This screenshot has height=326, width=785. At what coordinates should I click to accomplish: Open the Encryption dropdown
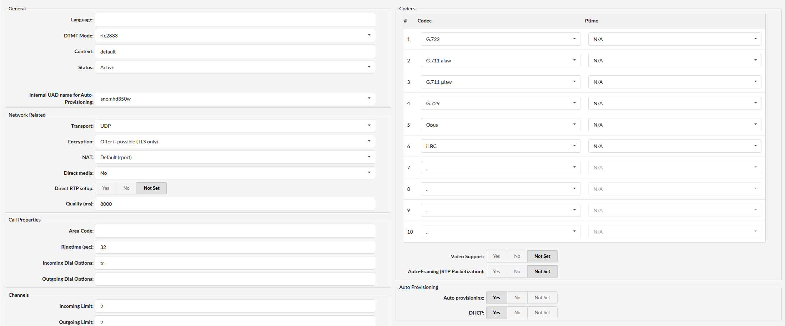click(235, 142)
